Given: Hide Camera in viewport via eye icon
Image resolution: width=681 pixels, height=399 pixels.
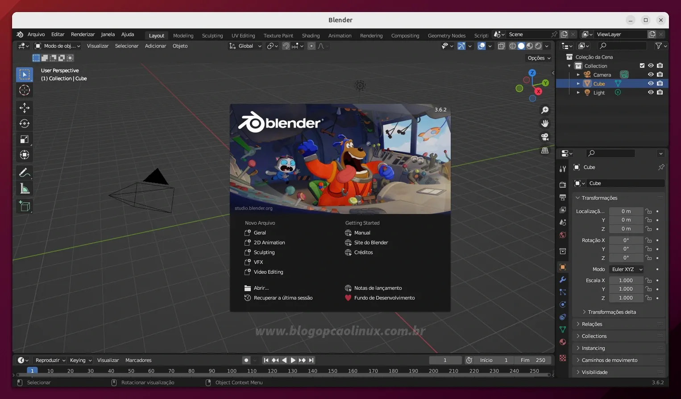Looking at the screenshot, I should 651,74.
